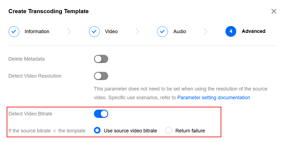
Task: Select the Advanced step label
Action: [x=253, y=31]
